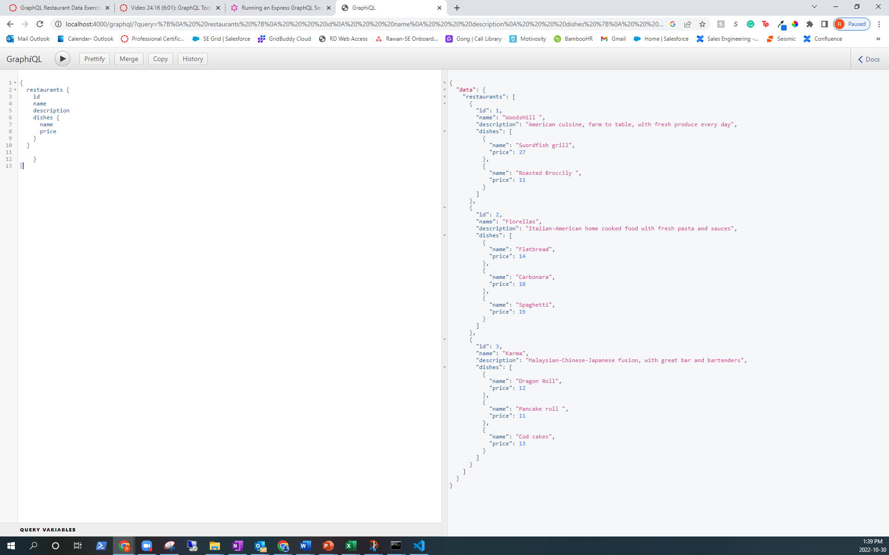Open Calendar- Outlook bookmark
Screen dimensions: 889x555
85,39
